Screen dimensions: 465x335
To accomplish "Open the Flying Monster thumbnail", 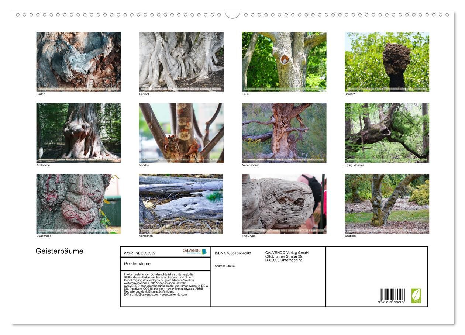I will tap(387, 132).
